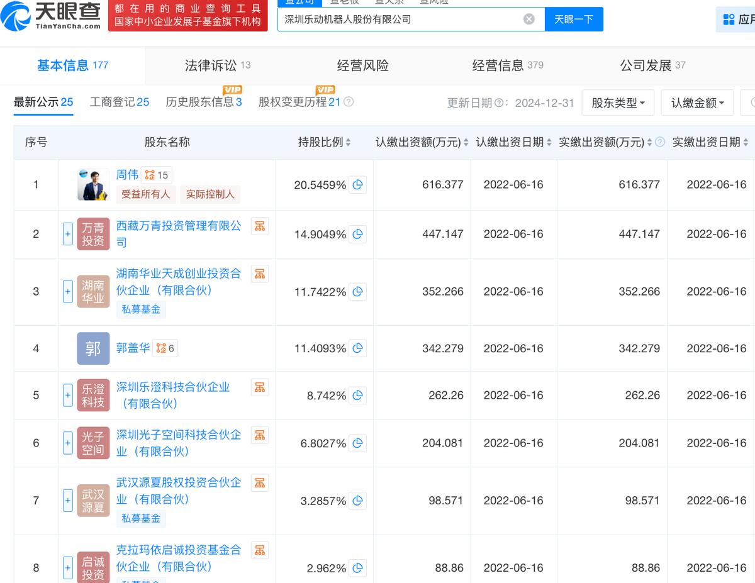
Task: Show pie chart for 2.962% share
Action: point(358,568)
